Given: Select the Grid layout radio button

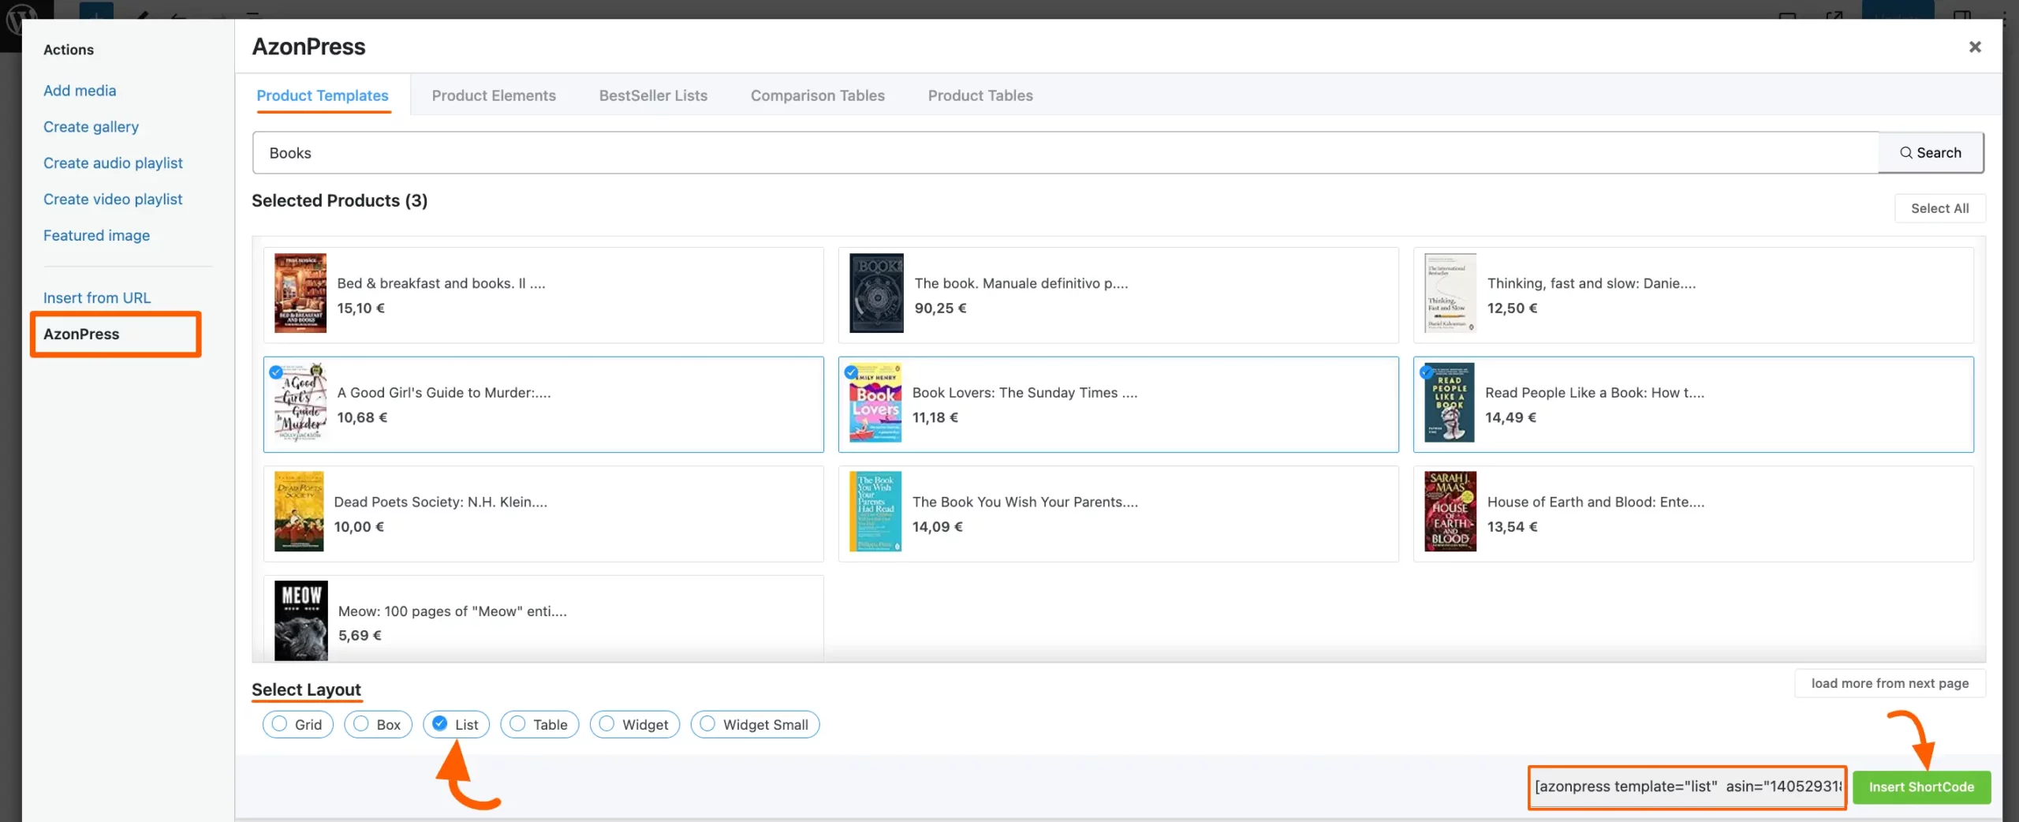Looking at the screenshot, I should click(278, 724).
